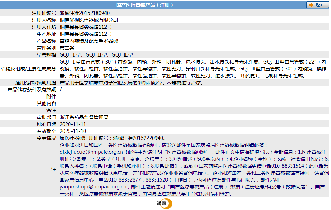Click the structure description starting GQJ-Ⅰ型由直管式
331x210 pixels.
click(193, 69)
